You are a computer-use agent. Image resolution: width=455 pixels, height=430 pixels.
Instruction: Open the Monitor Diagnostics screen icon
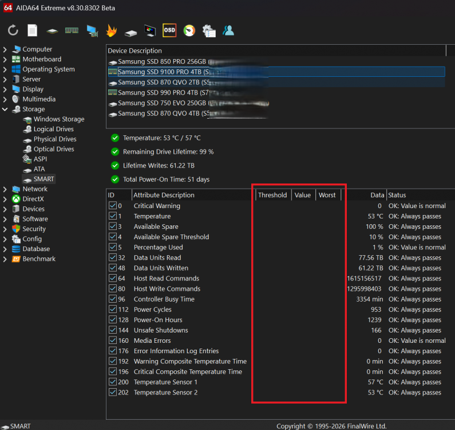[x=150, y=30]
